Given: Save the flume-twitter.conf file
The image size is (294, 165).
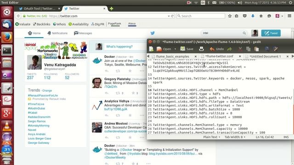Looking at the screenshot, I should pos(187,49).
